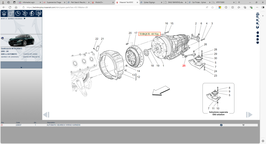Go to previous drawing using left skip arrow
Viewport: 266px width, 144px height.
[x=46, y=115]
